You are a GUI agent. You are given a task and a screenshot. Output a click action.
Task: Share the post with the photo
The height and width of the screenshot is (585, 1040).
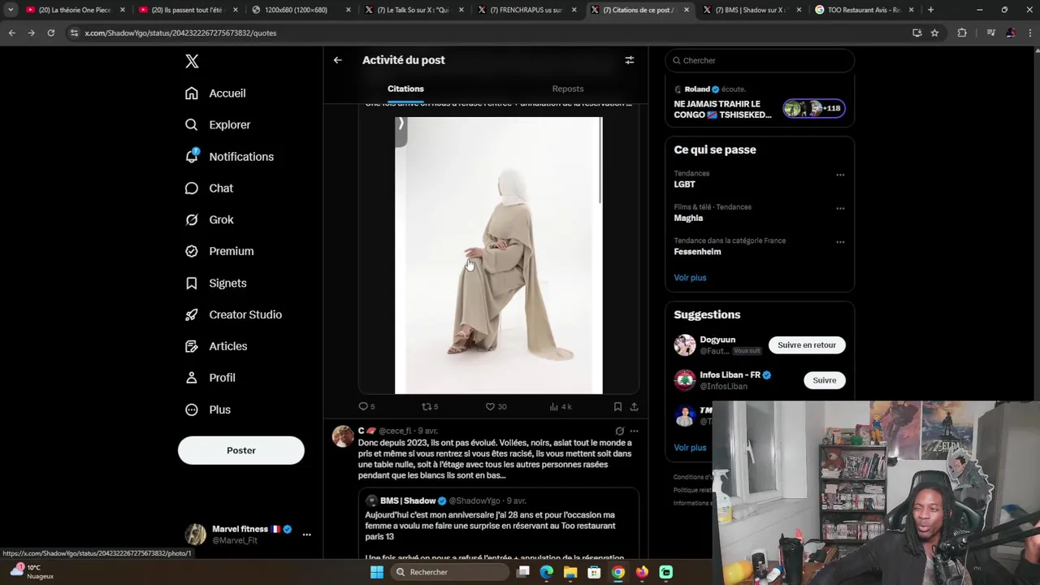click(634, 407)
